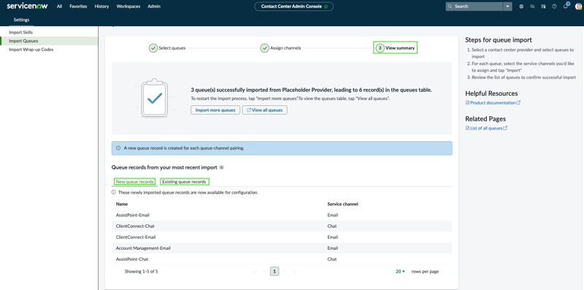Viewport: 584px width, 290px height.
Task: Open the 20 rows per page dropdown
Action: pos(400,271)
